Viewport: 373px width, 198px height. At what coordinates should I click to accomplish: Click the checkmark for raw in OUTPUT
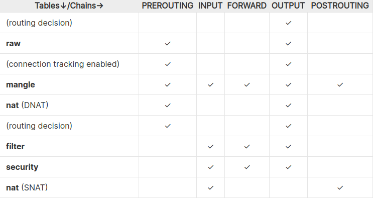pos(288,43)
